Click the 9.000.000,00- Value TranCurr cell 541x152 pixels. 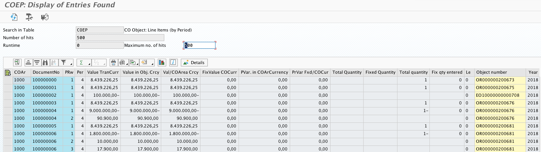103,111
